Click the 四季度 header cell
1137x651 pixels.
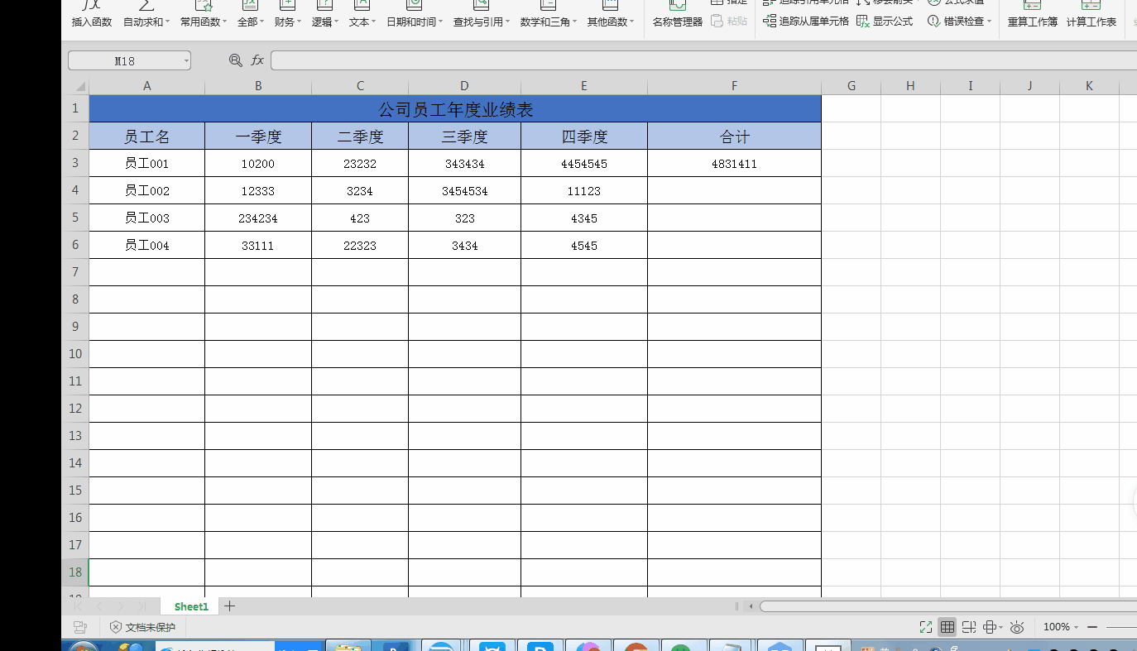584,136
